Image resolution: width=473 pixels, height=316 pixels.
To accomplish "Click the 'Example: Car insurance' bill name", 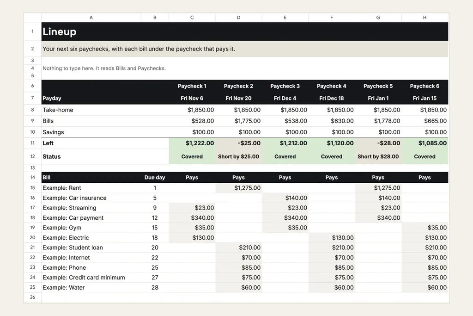I will (x=74, y=198).
